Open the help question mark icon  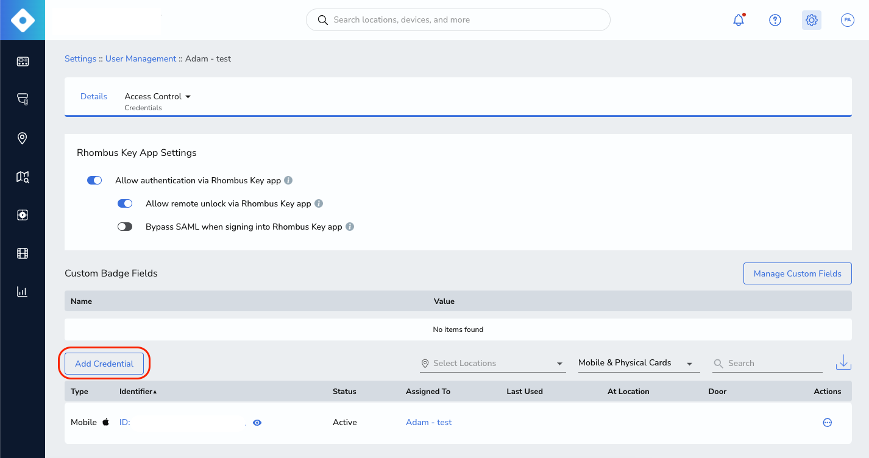point(775,20)
